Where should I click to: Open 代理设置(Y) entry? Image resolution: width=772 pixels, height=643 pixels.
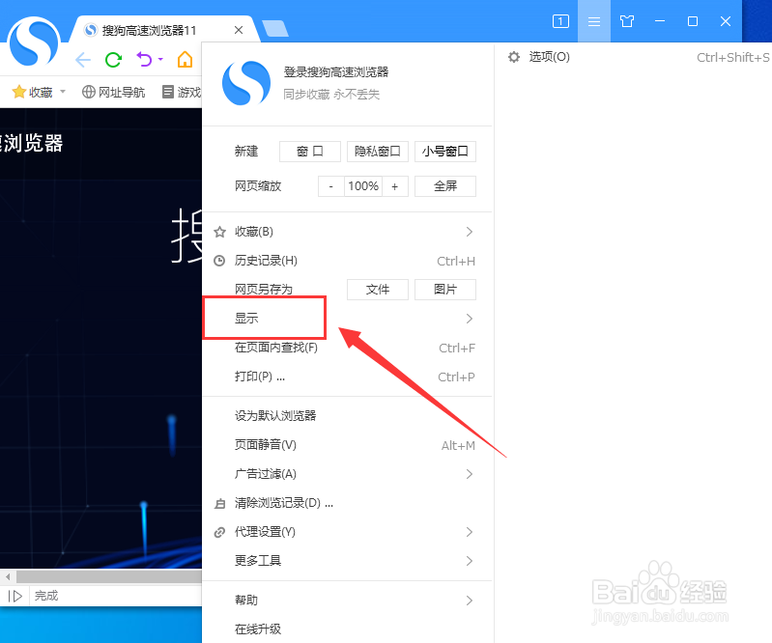pos(347,532)
